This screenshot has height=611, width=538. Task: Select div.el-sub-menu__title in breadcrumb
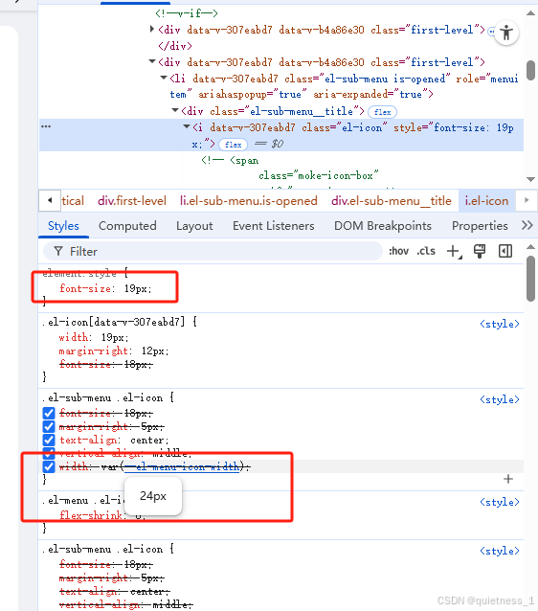pos(392,201)
